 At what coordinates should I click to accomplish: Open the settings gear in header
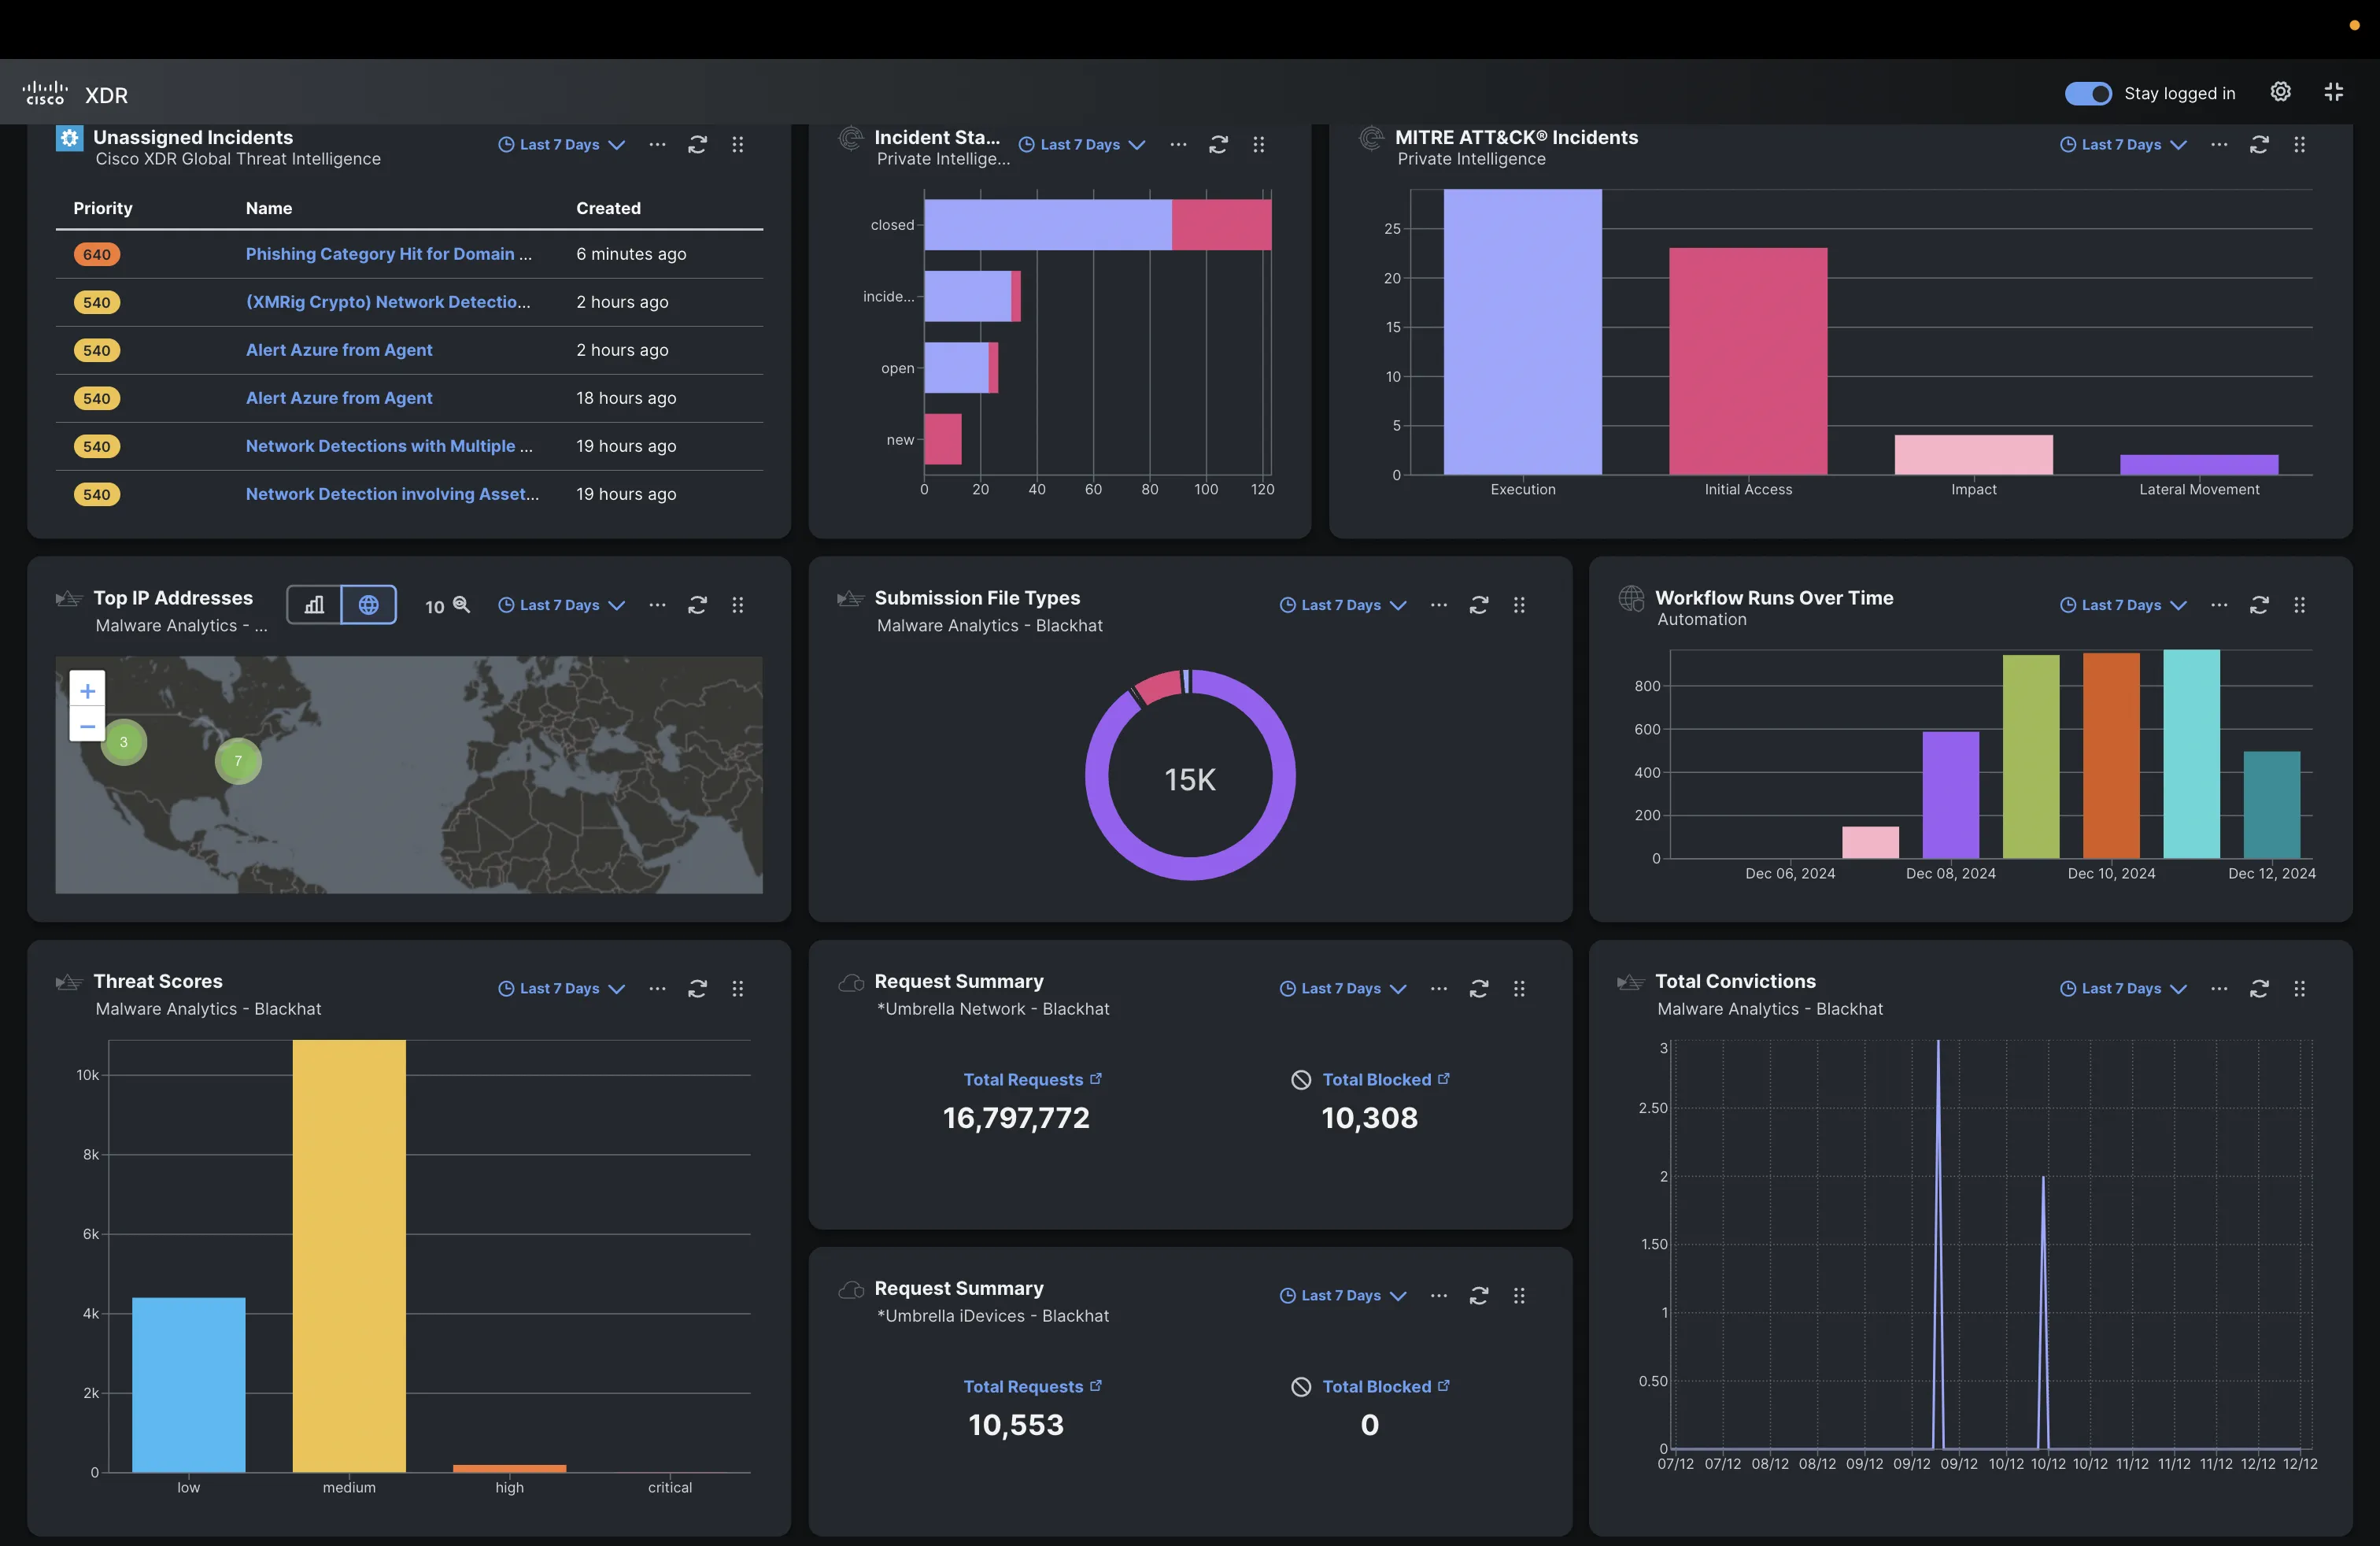(x=2280, y=92)
